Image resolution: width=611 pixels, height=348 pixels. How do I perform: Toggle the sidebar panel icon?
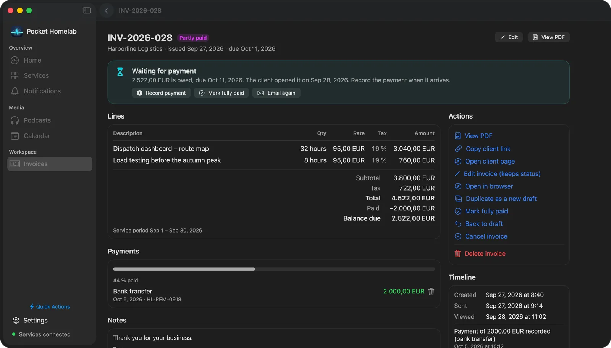87,10
